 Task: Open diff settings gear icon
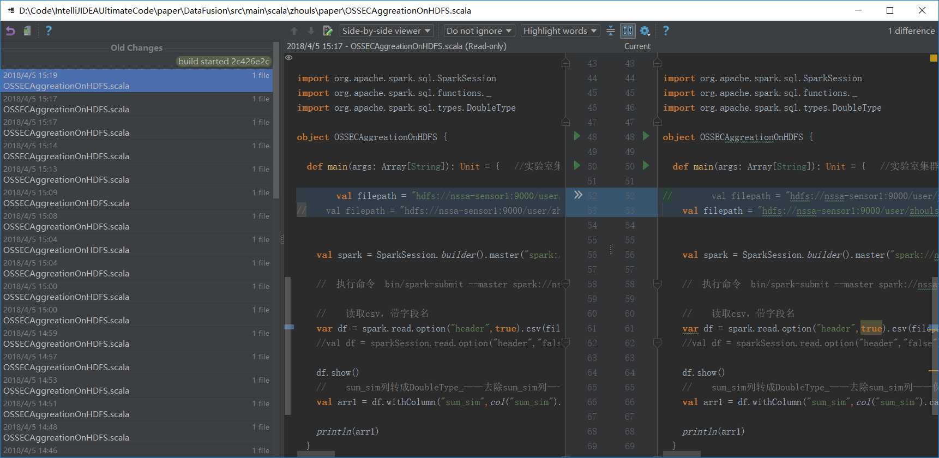coord(645,31)
